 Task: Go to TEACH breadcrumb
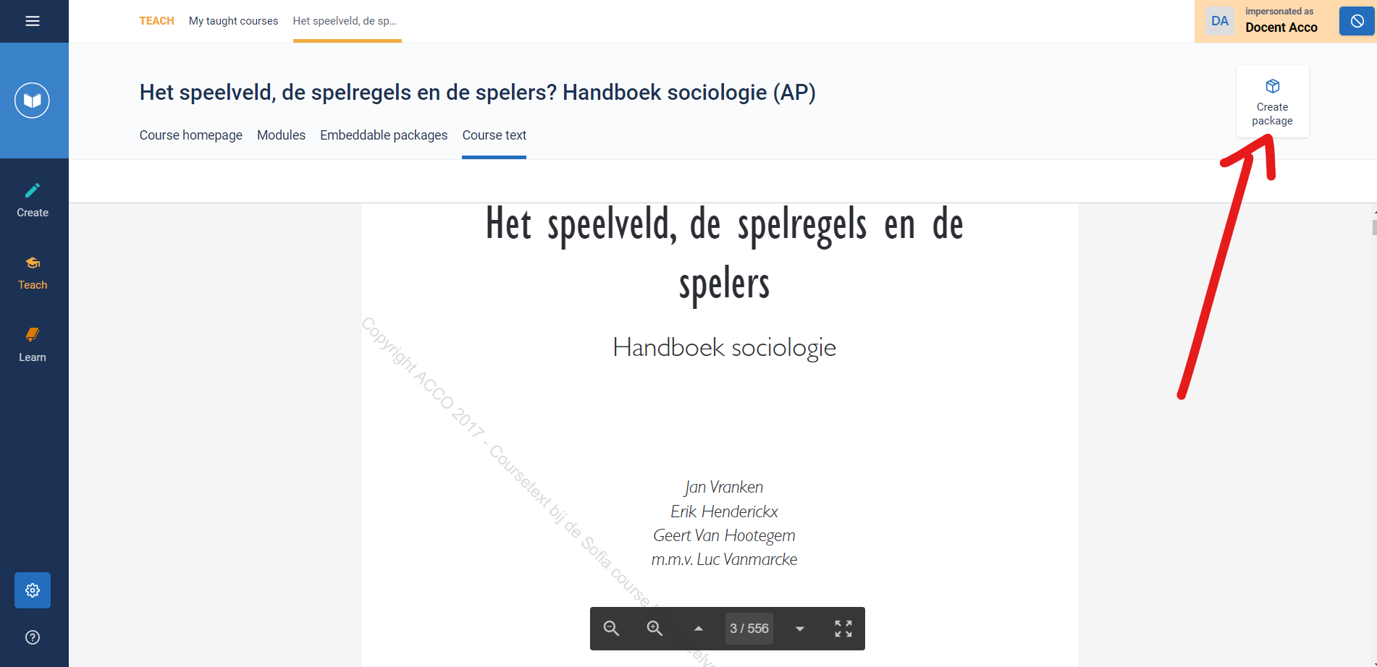(156, 21)
